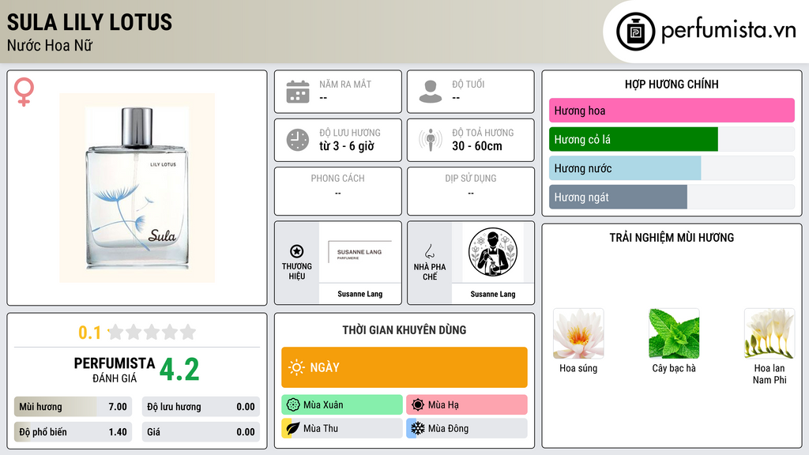Viewport: 809px width, 455px height.
Task: Click the radiating person icon beside Độ toả hương
Action: (x=431, y=140)
